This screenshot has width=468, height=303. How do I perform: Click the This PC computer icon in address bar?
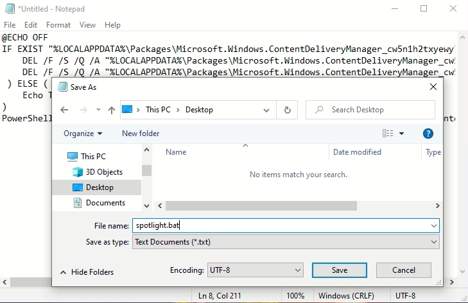(127, 110)
